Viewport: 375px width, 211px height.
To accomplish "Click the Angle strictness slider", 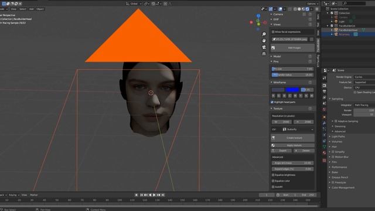I will 292,163.
